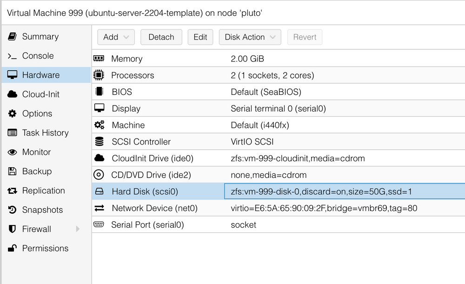Click the Edit button

click(200, 37)
